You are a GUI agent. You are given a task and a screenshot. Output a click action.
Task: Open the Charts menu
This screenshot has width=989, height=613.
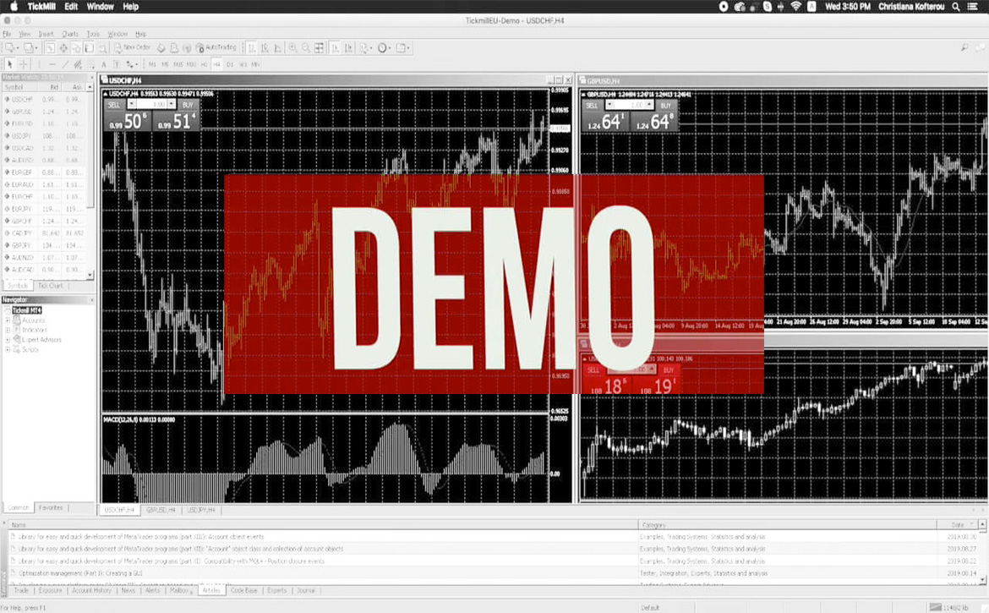click(x=69, y=35)
